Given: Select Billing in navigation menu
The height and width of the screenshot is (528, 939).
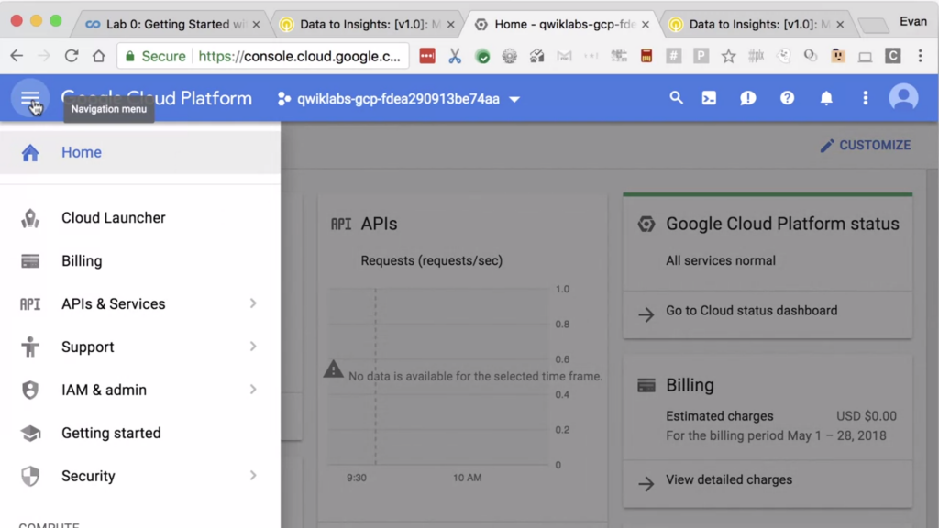Looking at the screenshot, I should [140, 261].
